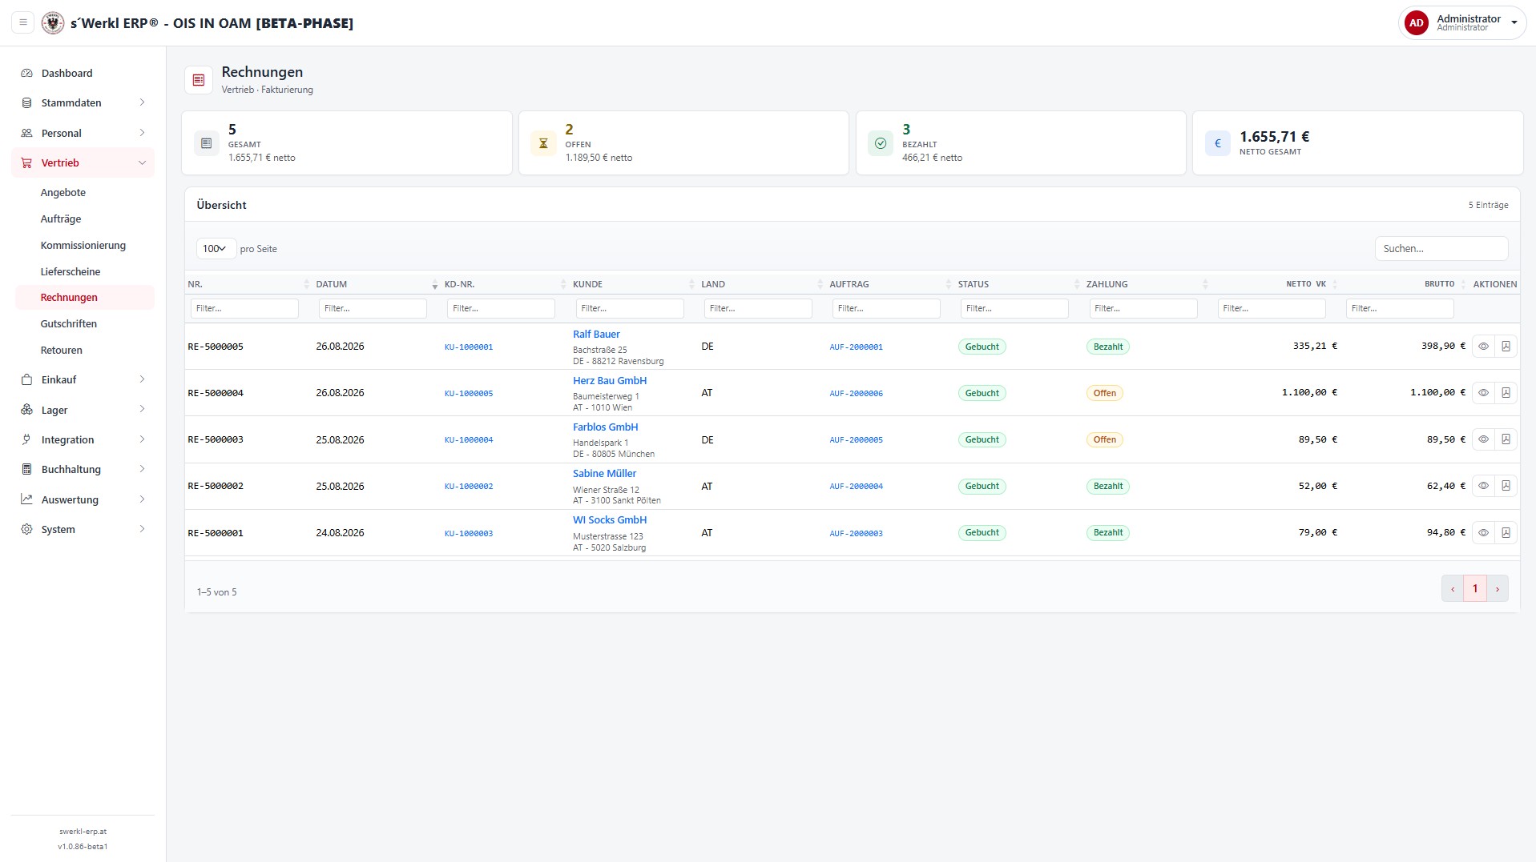Click the Offen badge of RE-5000003
This screenshot has height=862, width=1536.
1104,439
